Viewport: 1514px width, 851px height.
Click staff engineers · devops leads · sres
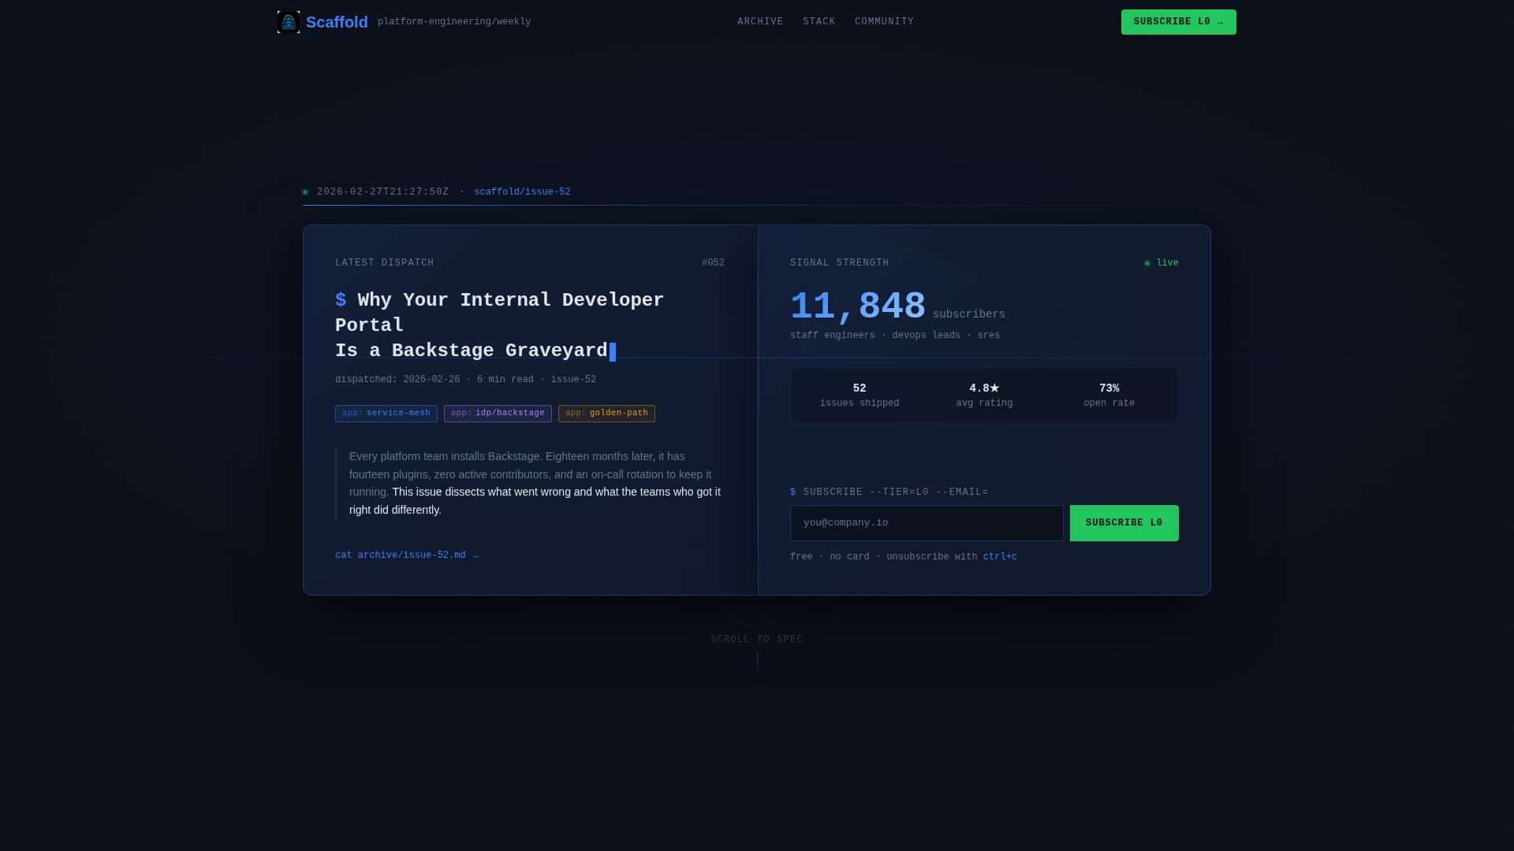[895, 336]
